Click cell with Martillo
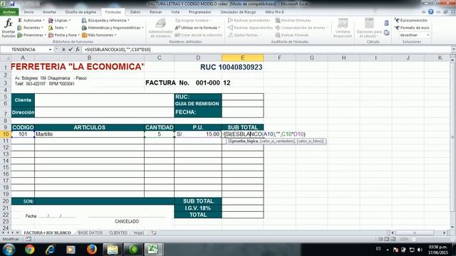The height and width of the screenshot is (256, 456). tap(89, 134)
